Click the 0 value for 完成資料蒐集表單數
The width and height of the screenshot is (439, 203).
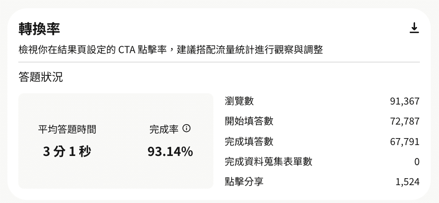[417, 162]
